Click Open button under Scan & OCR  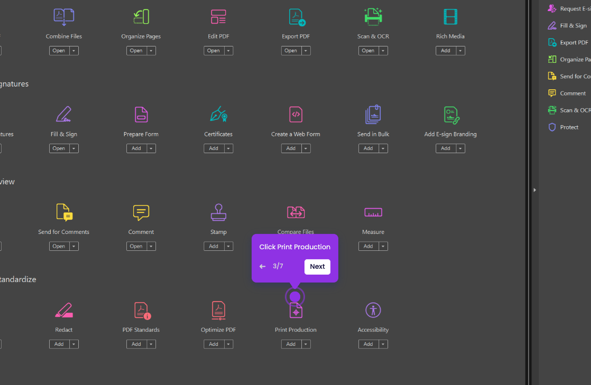pos(368,51)
